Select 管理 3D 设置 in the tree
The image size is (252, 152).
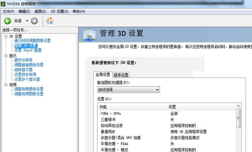coord(26,46)
